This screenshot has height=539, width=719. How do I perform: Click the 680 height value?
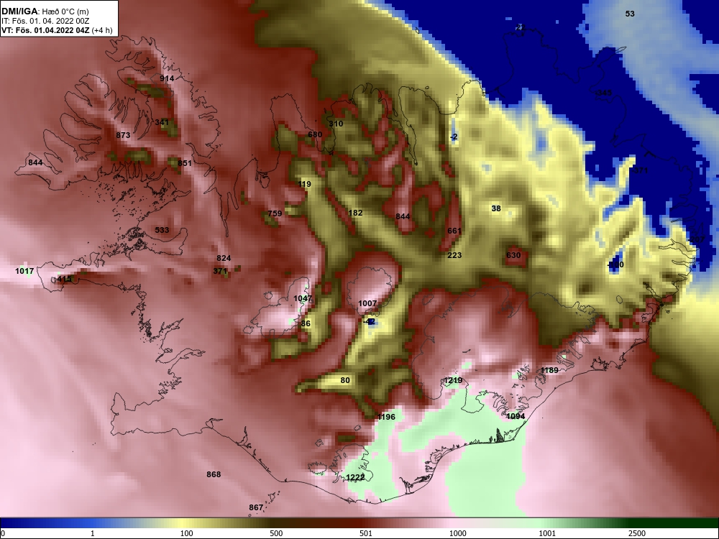click(315, 135)
